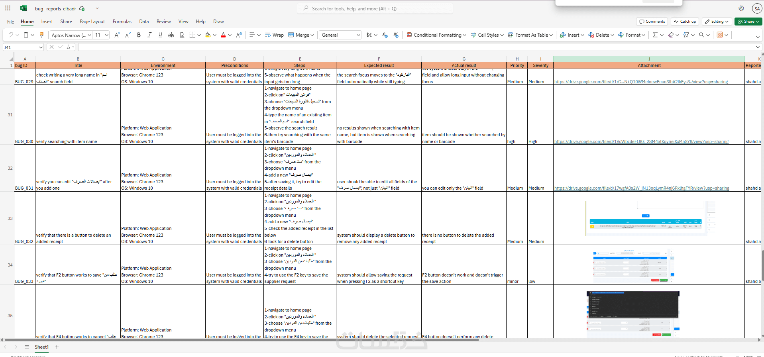Click the formula bar input
The height and width of the screenshot is (357, 764).
pyautogui.click(x=416, y=47)
